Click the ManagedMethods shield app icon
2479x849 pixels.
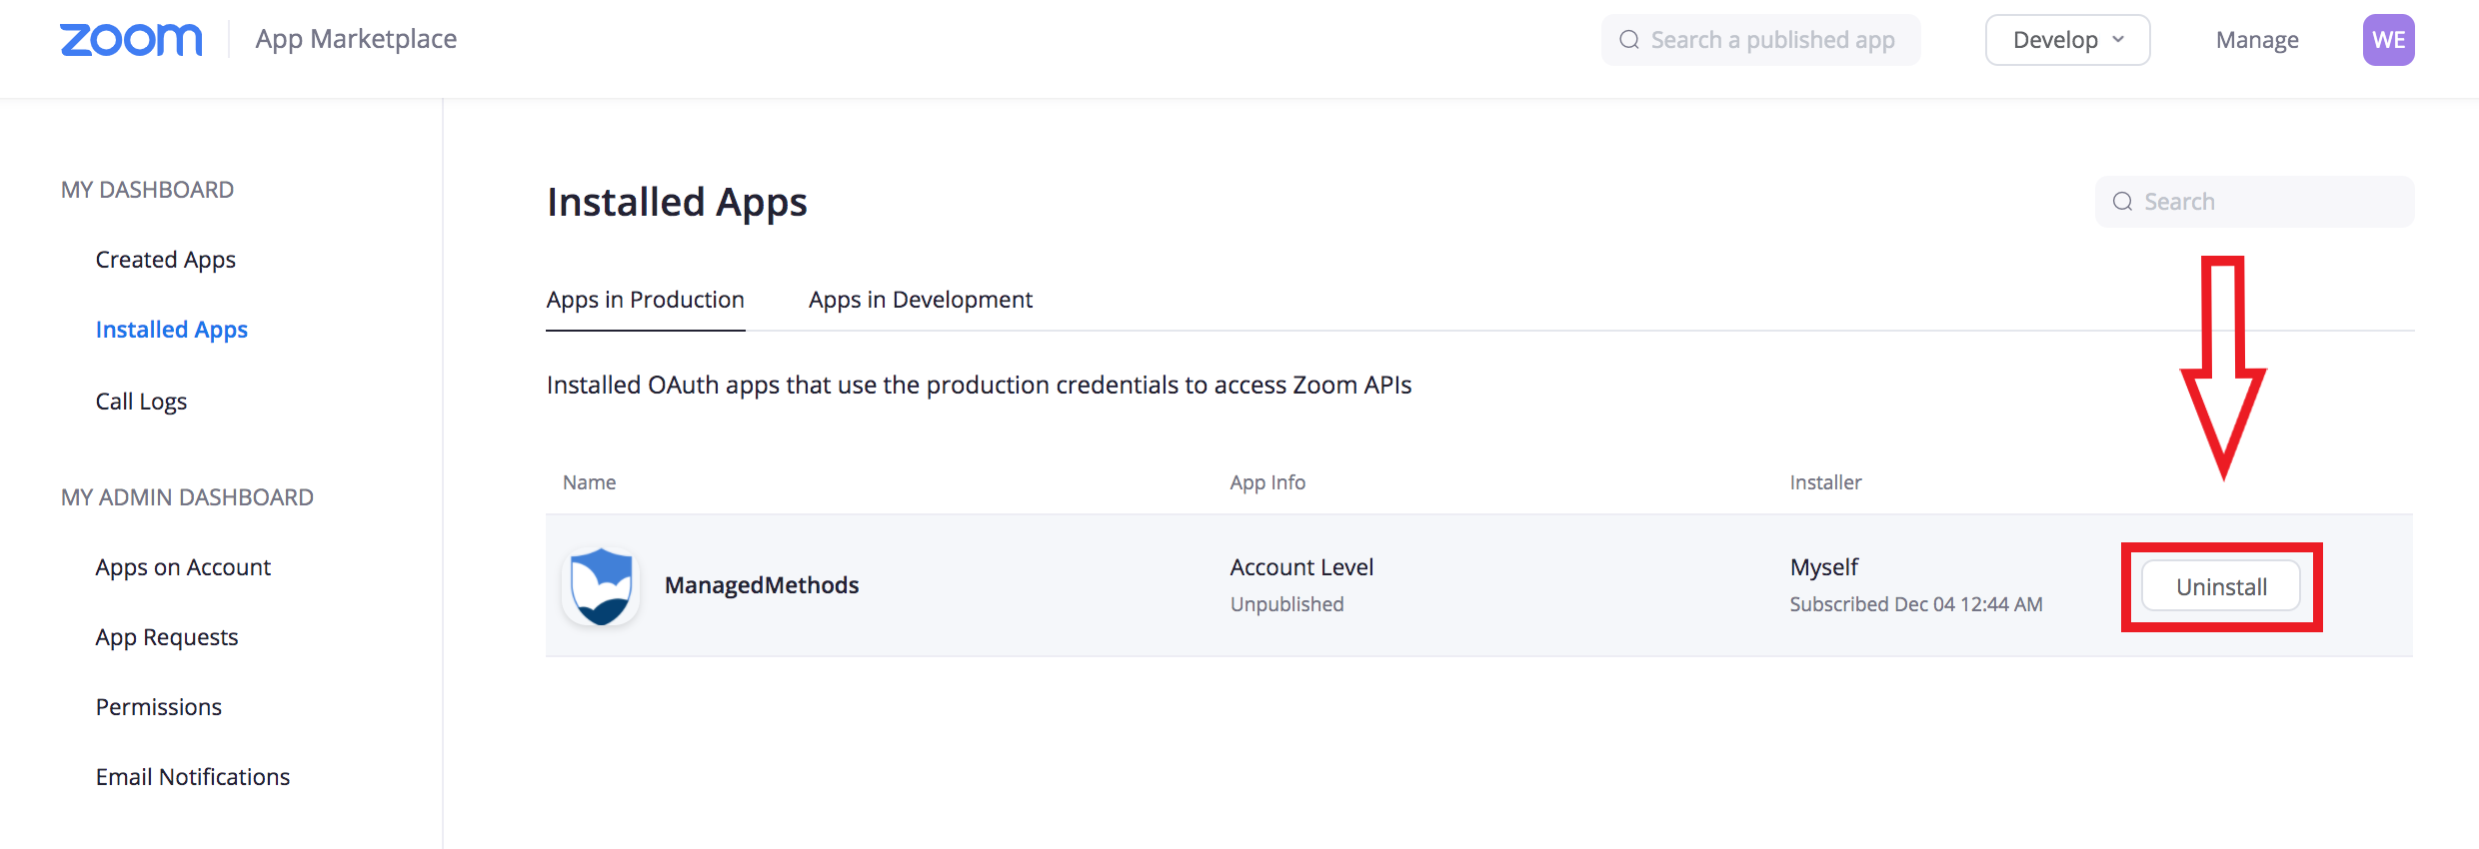601,586
